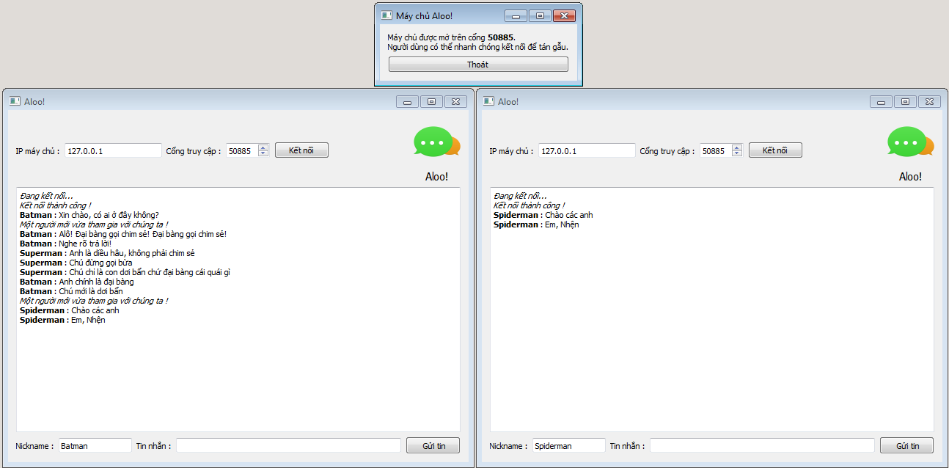Click the app icon in the right Aloo! title bar
This screenshot has width=949, height=468.
click(x=488, y=101)
